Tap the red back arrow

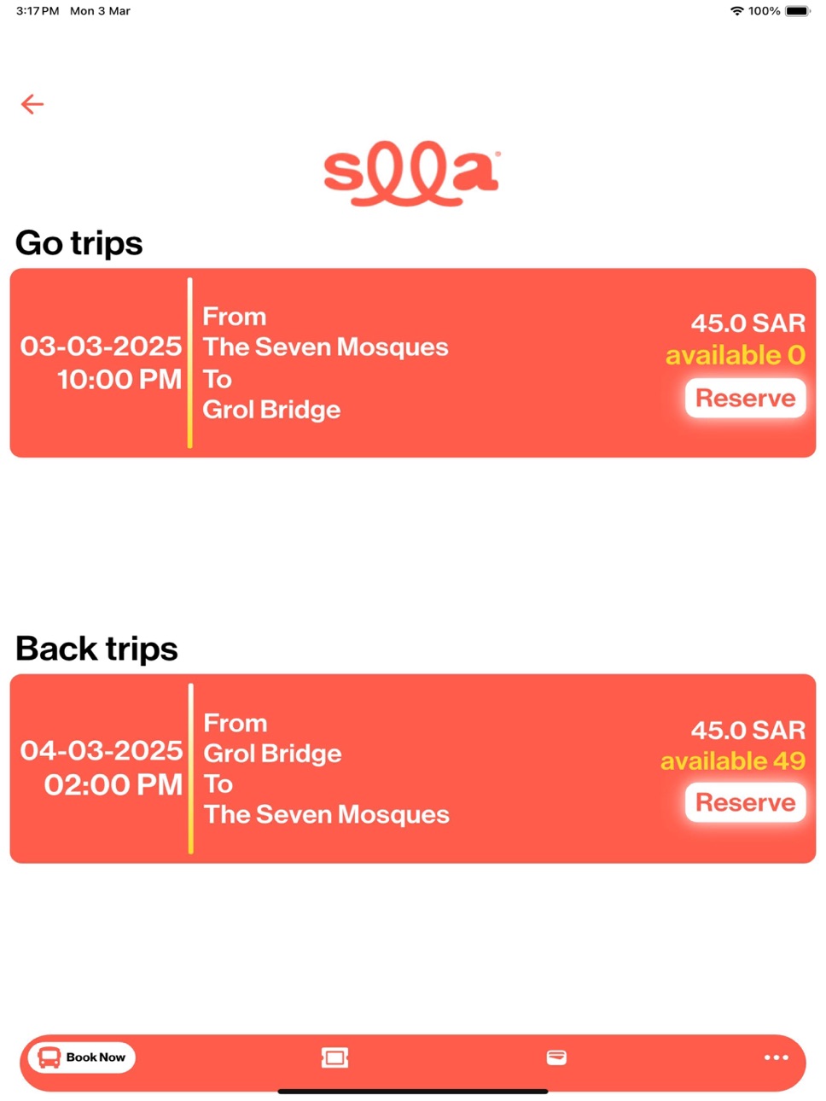coord(32,104)
